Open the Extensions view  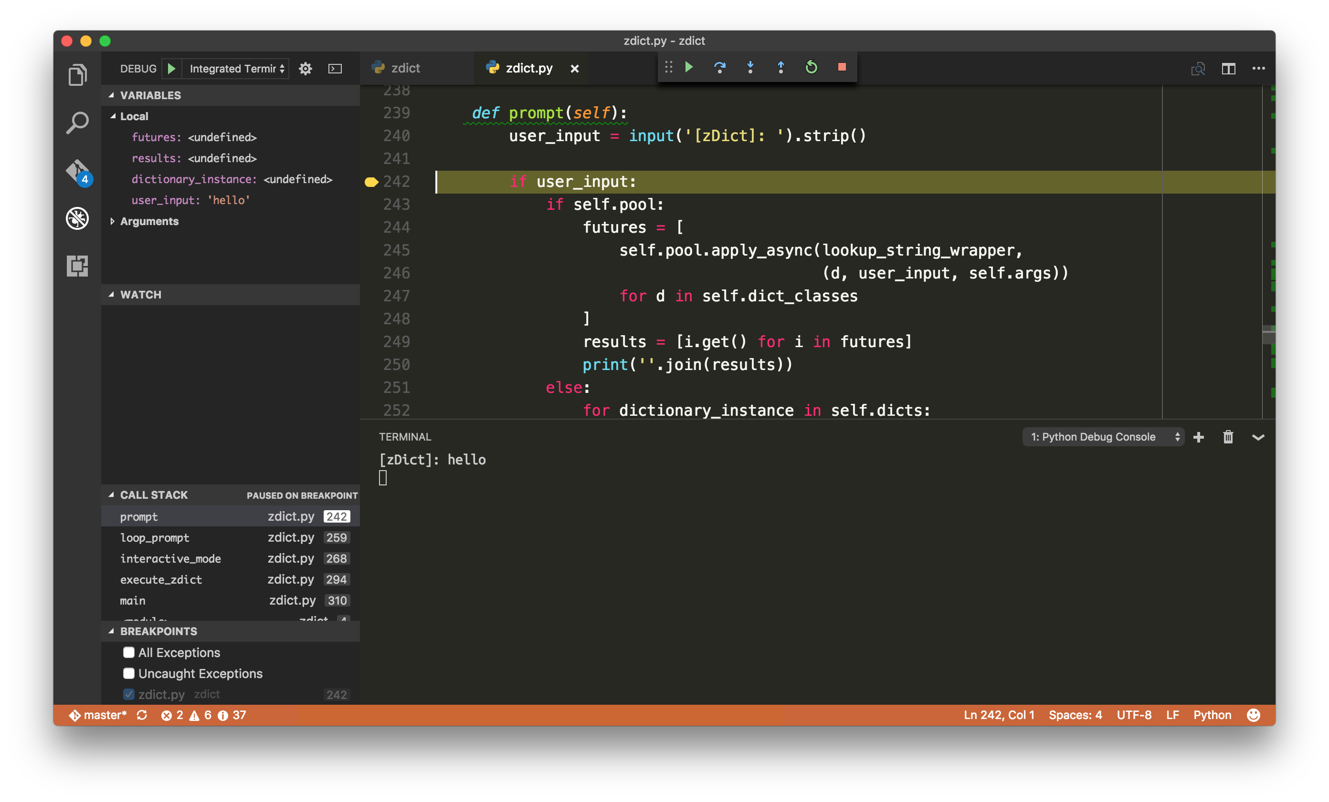coord(77,266)
